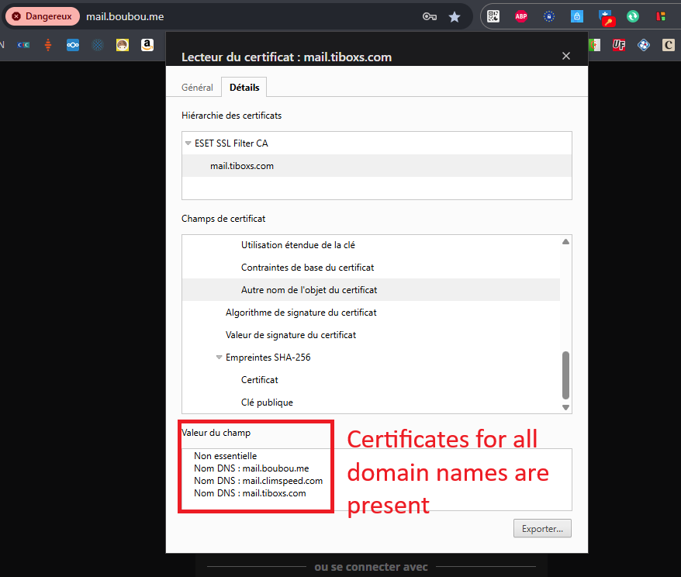Viewport: 681px width, 577px height.
Task: Select Valeur de signature du certificat
Action: pos(371,335)
